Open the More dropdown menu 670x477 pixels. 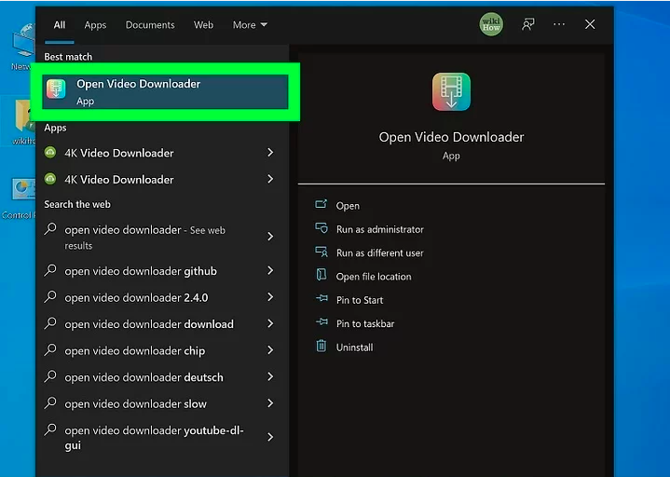click(250, 25)
